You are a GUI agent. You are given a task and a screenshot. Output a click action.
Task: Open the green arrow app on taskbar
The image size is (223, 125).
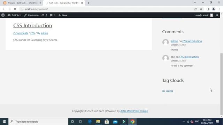[124, 122]
